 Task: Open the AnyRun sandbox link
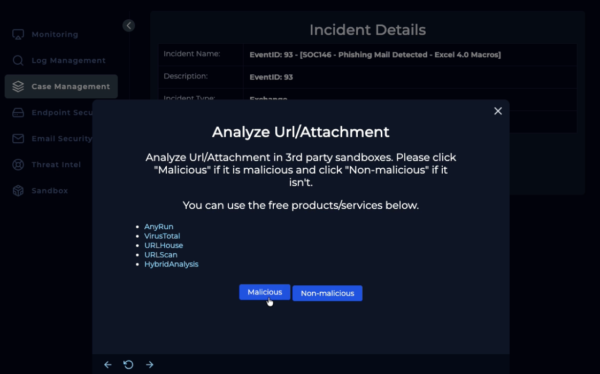pyautogui.click(x=159, y=227)
